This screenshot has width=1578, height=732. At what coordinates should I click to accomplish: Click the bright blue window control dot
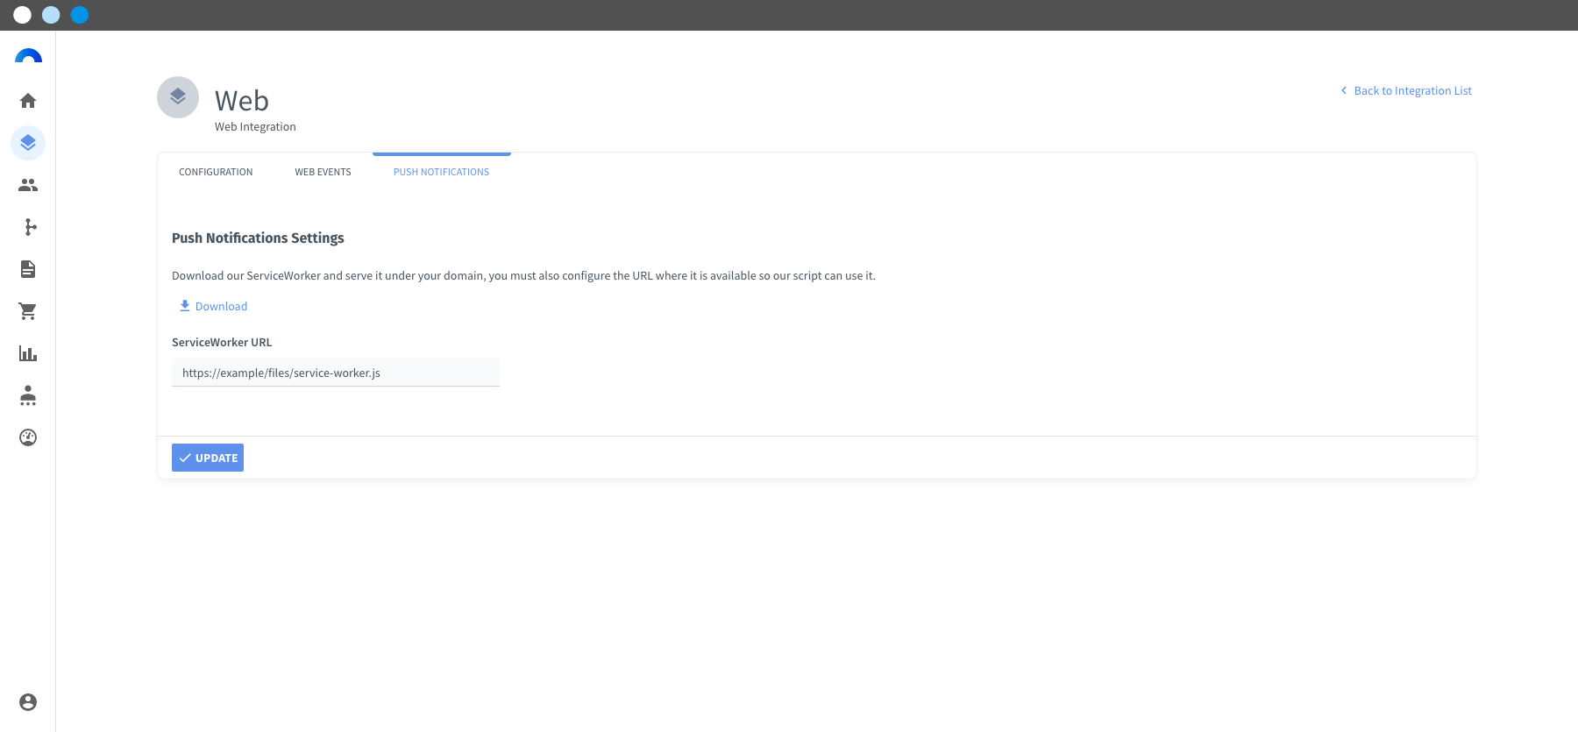point(80,15)
